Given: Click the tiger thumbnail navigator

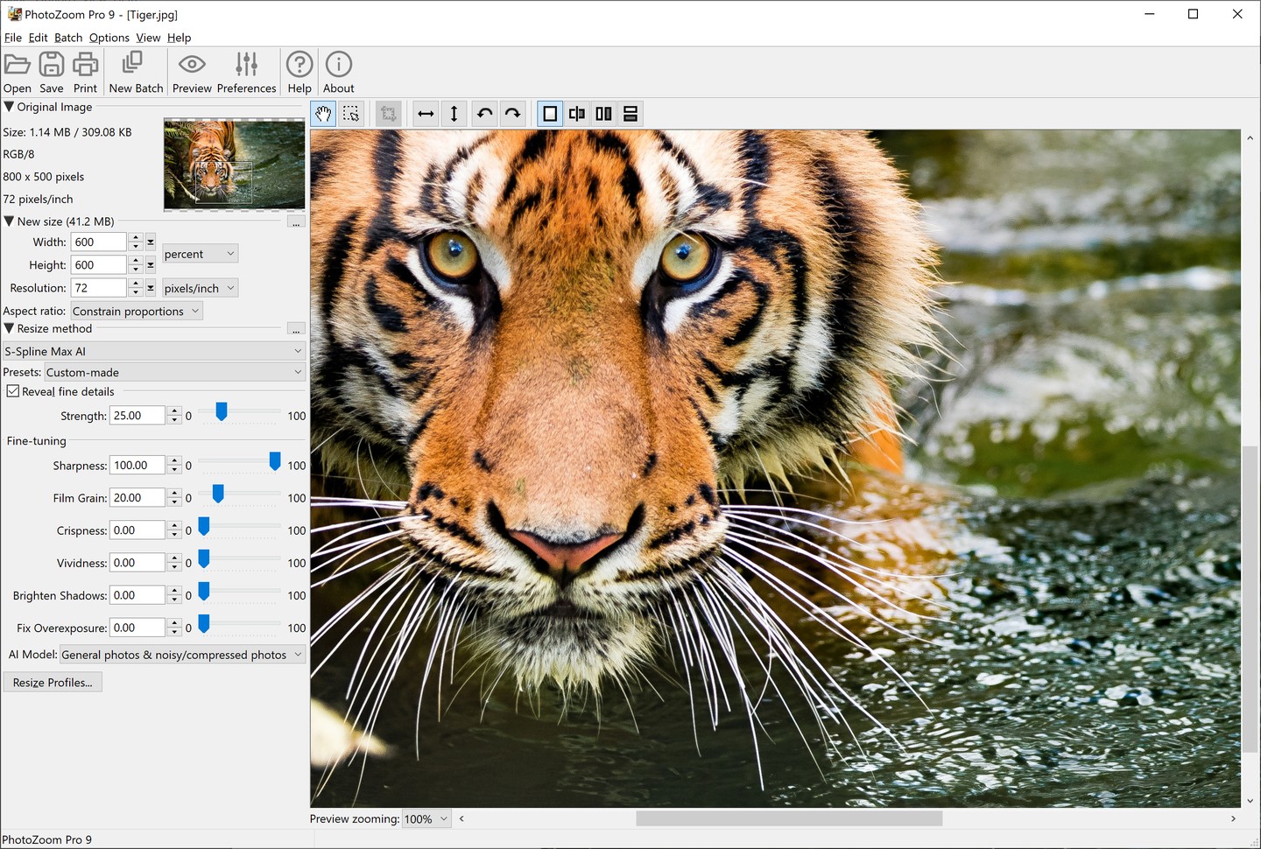Looking at the screenshot, I should 234,165.
